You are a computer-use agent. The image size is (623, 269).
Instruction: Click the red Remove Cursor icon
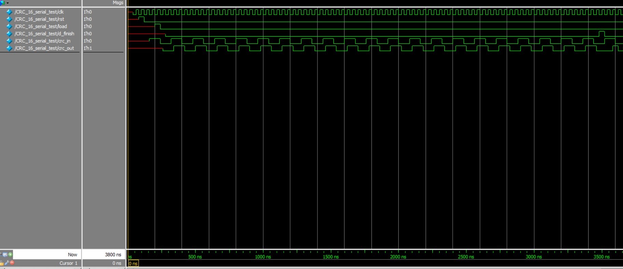(12, 263)
